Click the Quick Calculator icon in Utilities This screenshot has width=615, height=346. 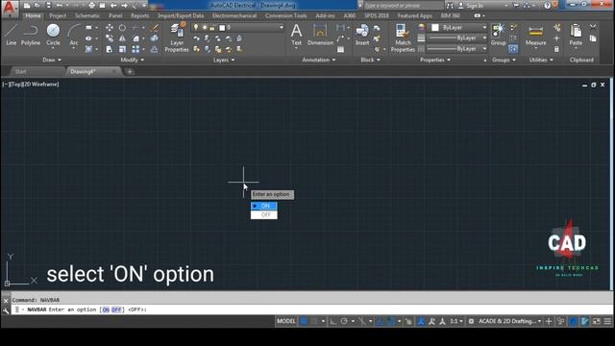click(556, 49)
